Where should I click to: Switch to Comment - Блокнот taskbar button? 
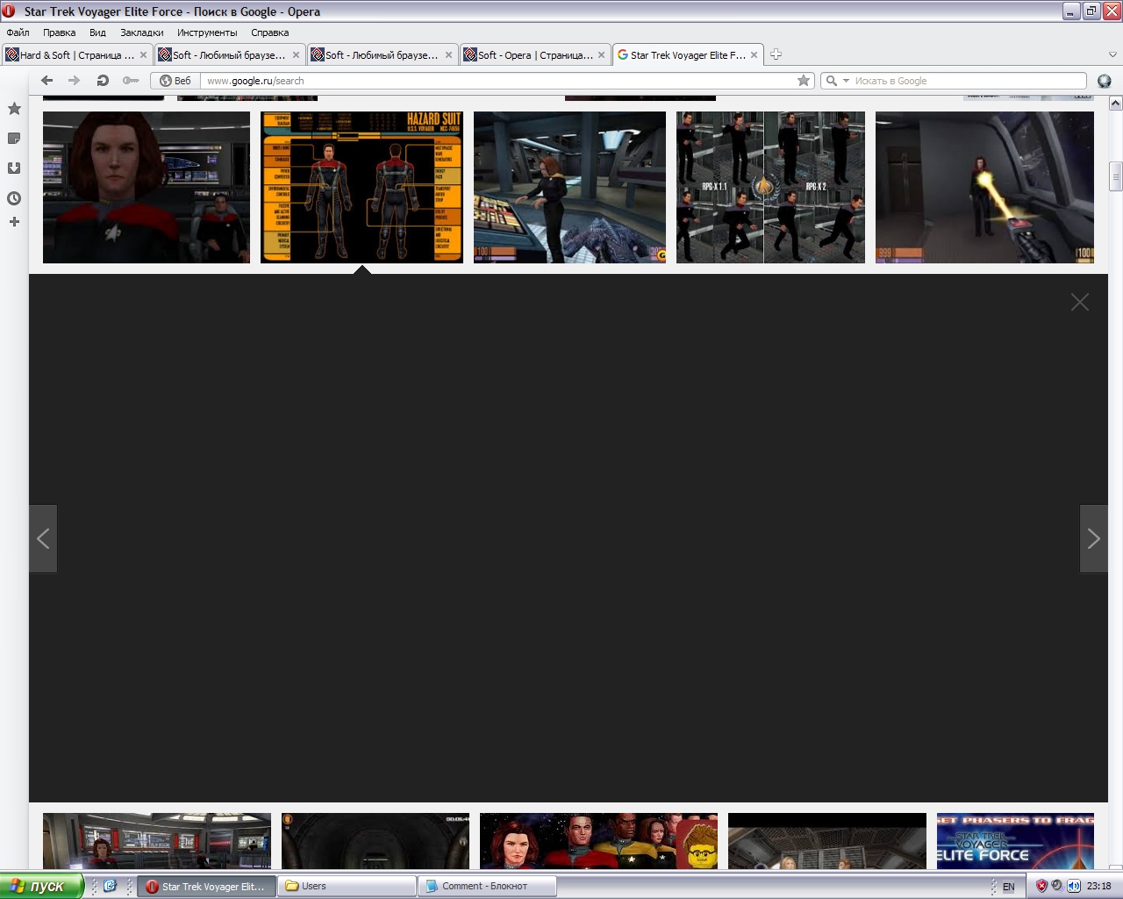click(488, 886)
